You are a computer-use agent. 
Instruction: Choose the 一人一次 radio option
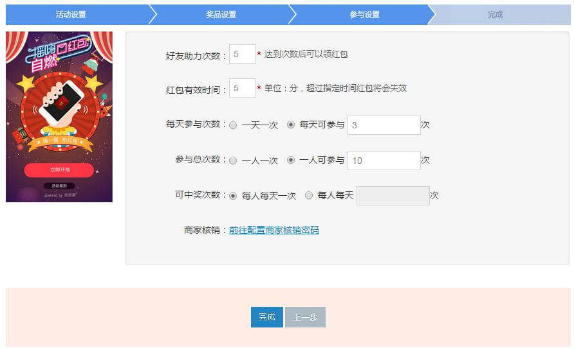pyautogui.click(x=233, y=161)
